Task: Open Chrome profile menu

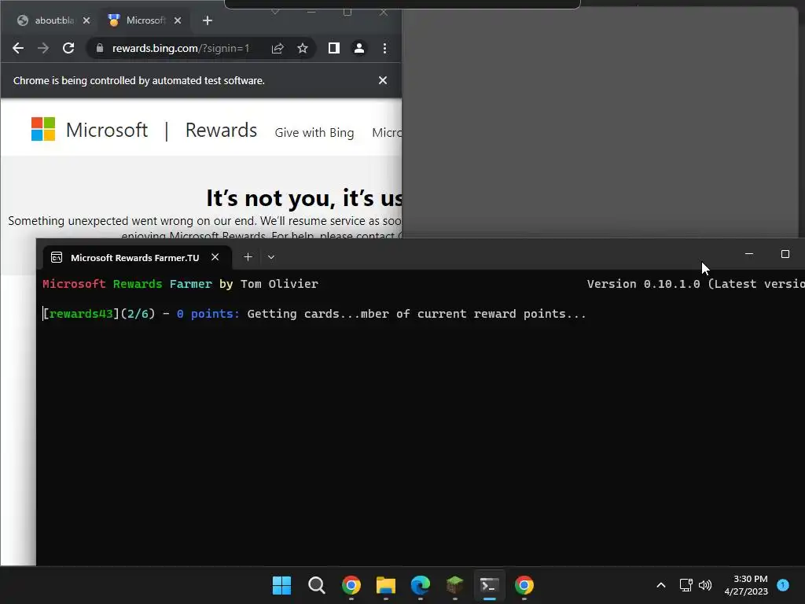Action: [358, 48]
